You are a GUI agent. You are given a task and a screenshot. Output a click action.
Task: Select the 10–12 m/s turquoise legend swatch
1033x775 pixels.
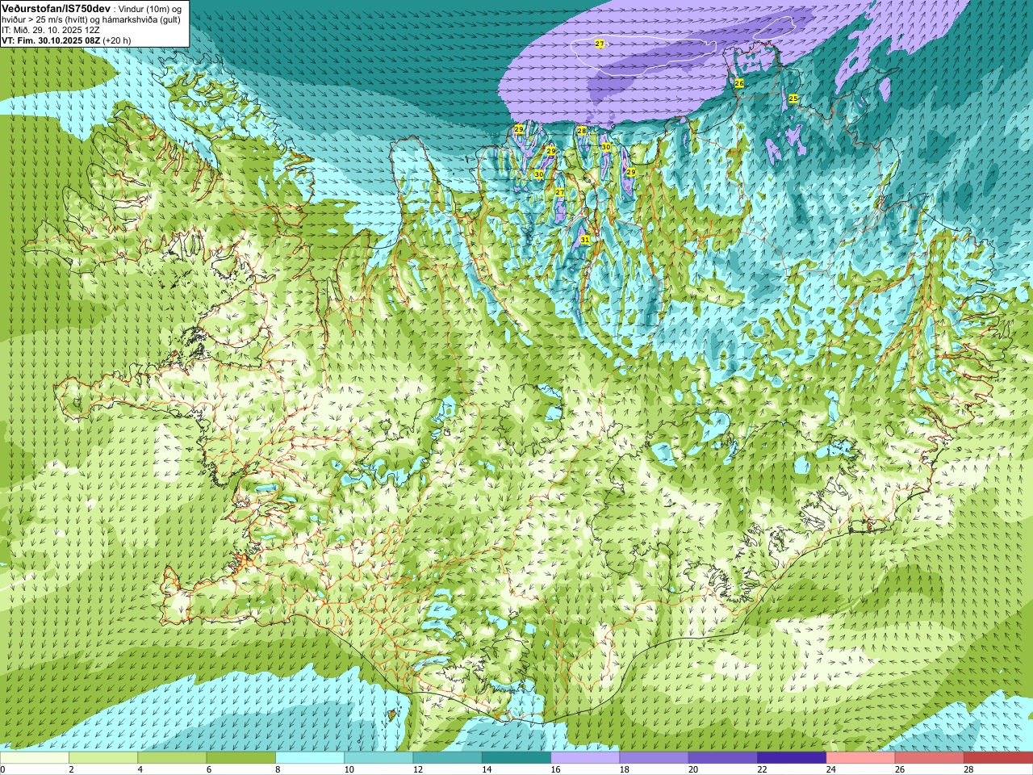pos(378,757)
